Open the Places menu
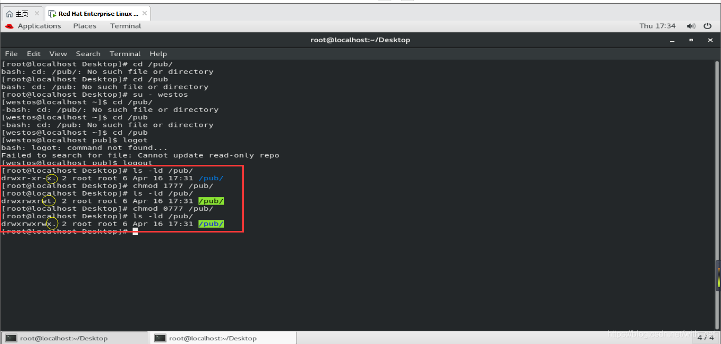 pyautogui.click(x=85, y=26)
